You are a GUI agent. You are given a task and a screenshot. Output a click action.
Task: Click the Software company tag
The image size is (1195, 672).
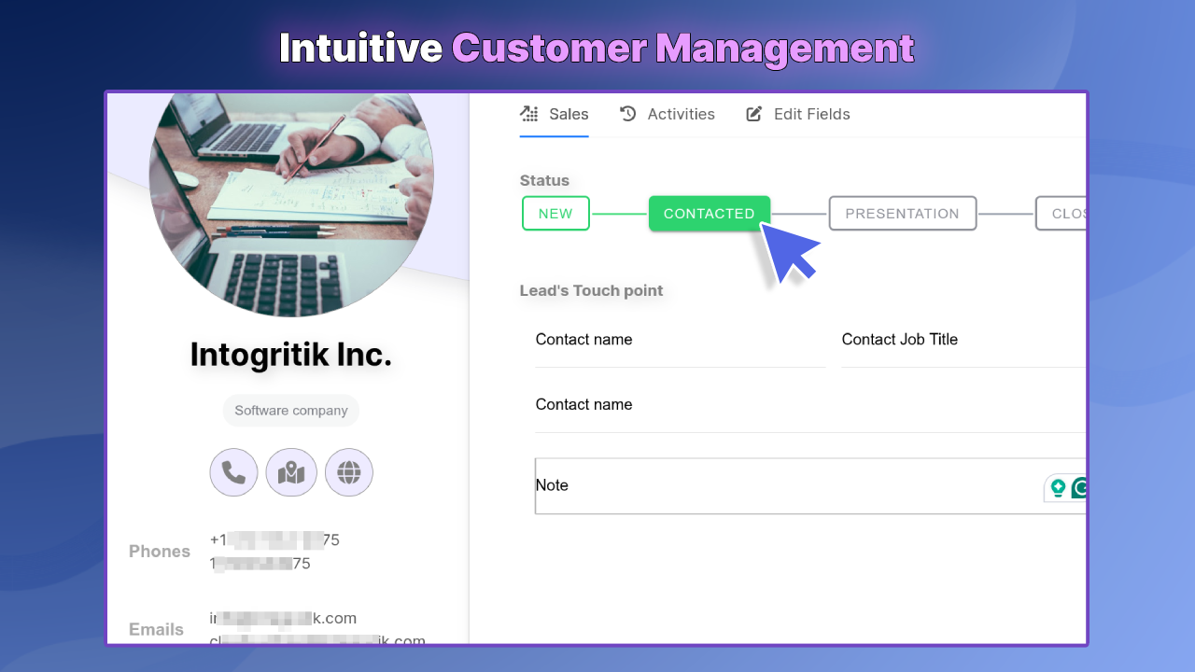(291, 411)
